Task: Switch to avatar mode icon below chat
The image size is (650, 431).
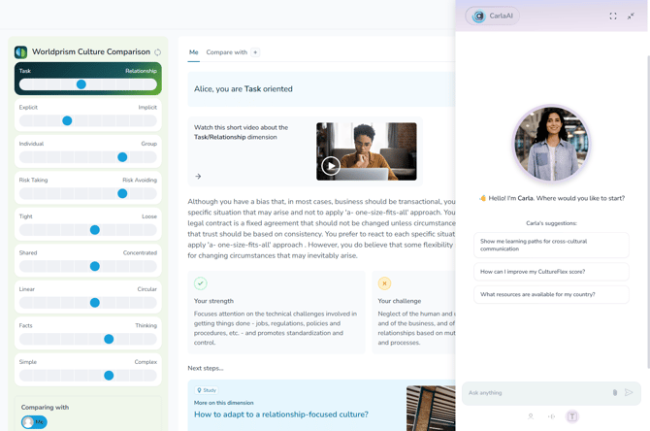Action: [531, 416]
